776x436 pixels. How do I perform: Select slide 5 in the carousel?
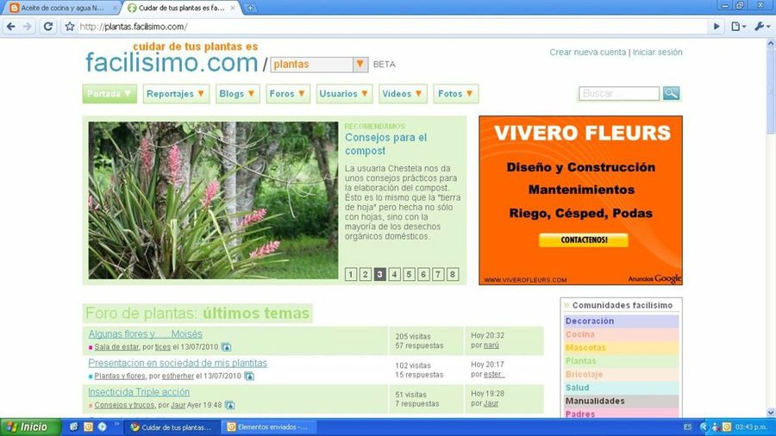409,274
